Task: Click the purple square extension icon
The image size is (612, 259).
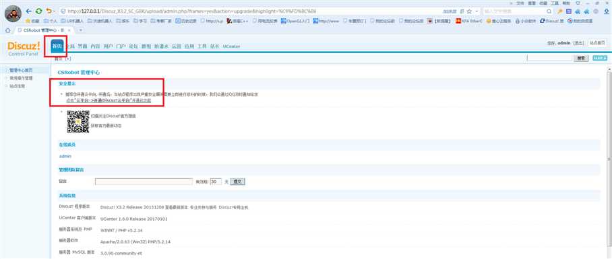Action: click(x=569, y=11)
